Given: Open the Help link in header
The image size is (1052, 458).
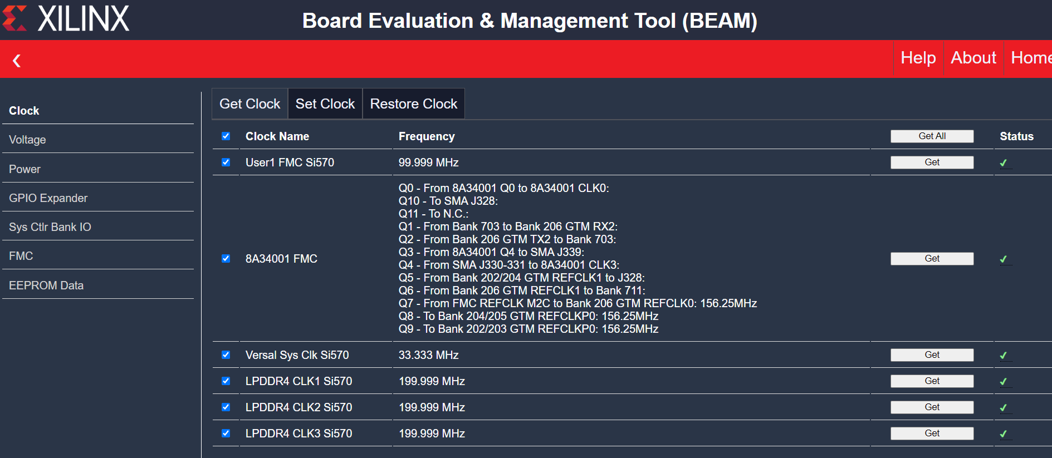Looking at the screenshot, I should pos(918,58).
